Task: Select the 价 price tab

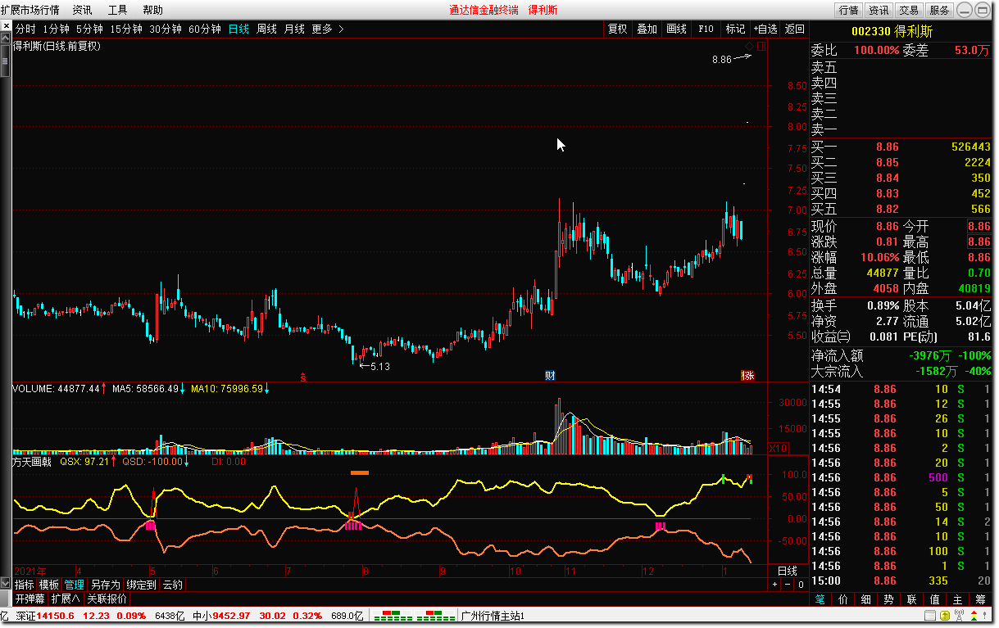Action: [x=843, y=599]
